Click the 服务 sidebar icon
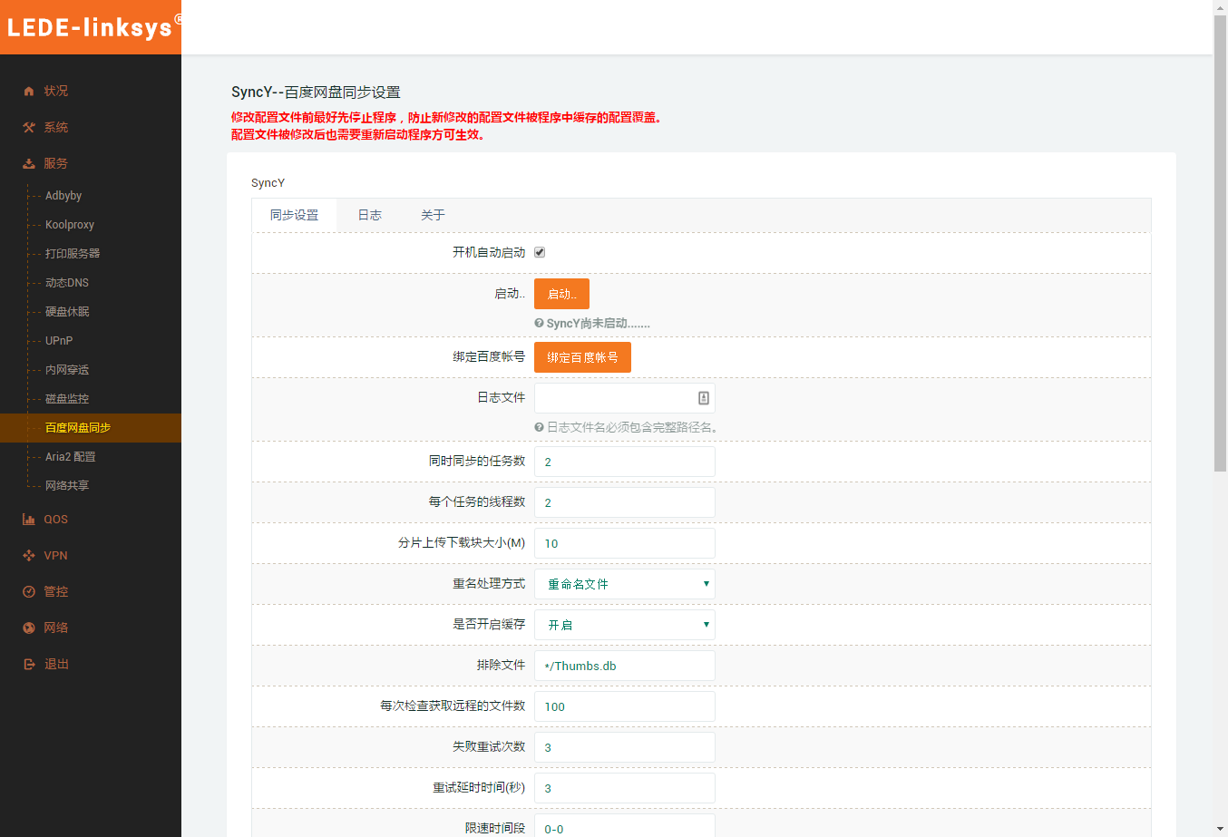 pyautogui.click(x=29, y=164)
